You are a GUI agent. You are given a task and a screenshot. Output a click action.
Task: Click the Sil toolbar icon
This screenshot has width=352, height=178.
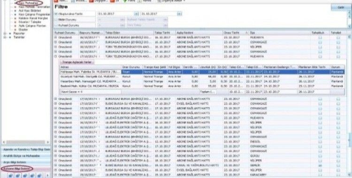112,1
